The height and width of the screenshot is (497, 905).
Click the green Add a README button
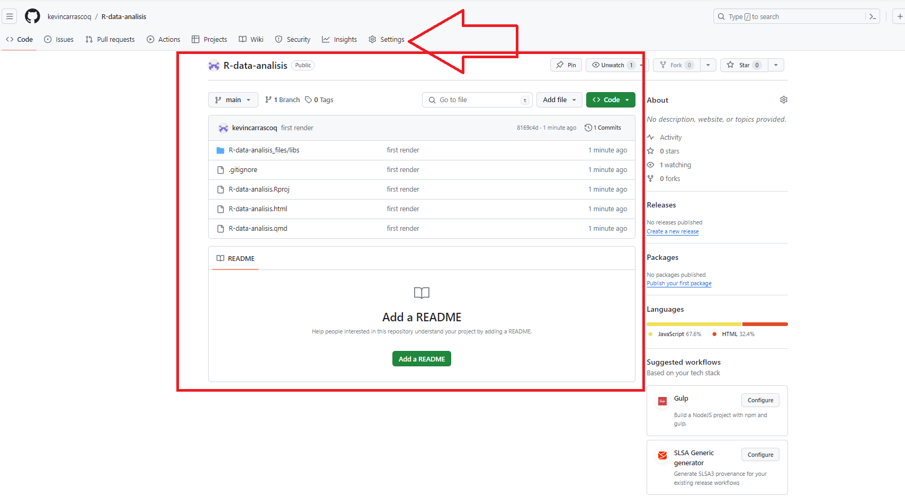pos(422,359)
